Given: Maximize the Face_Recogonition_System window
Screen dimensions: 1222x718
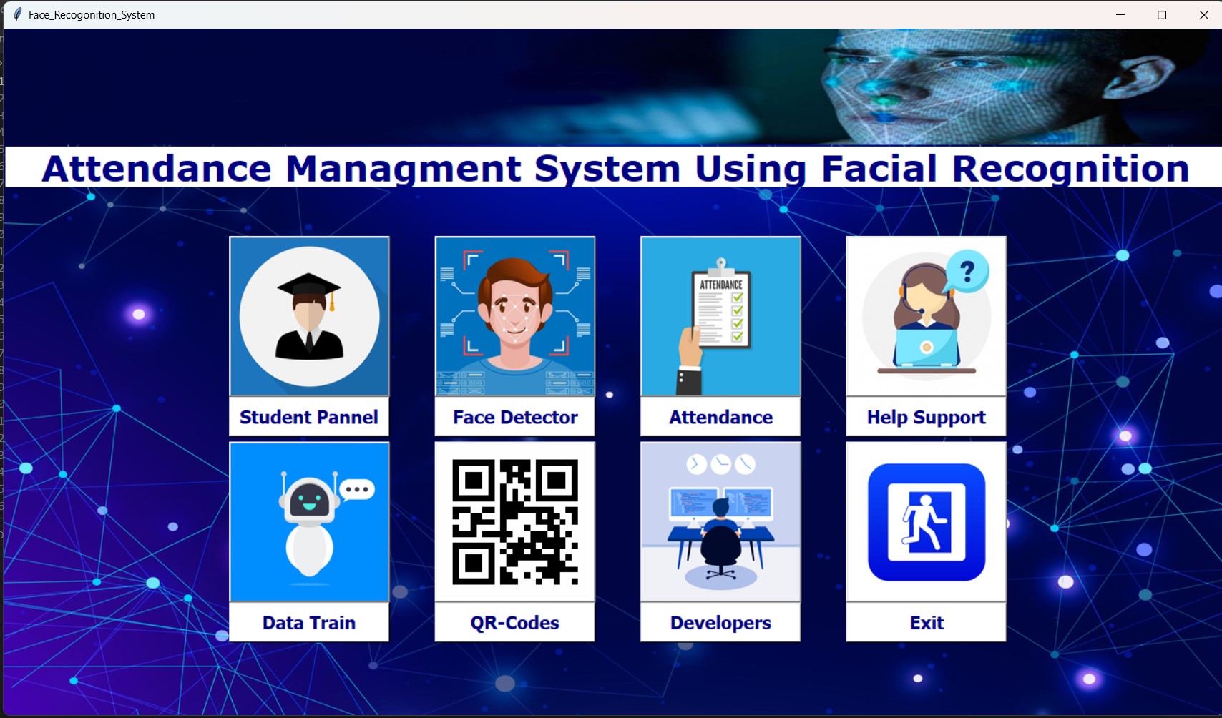Looking at the screenshot, I should [1162, 14].
